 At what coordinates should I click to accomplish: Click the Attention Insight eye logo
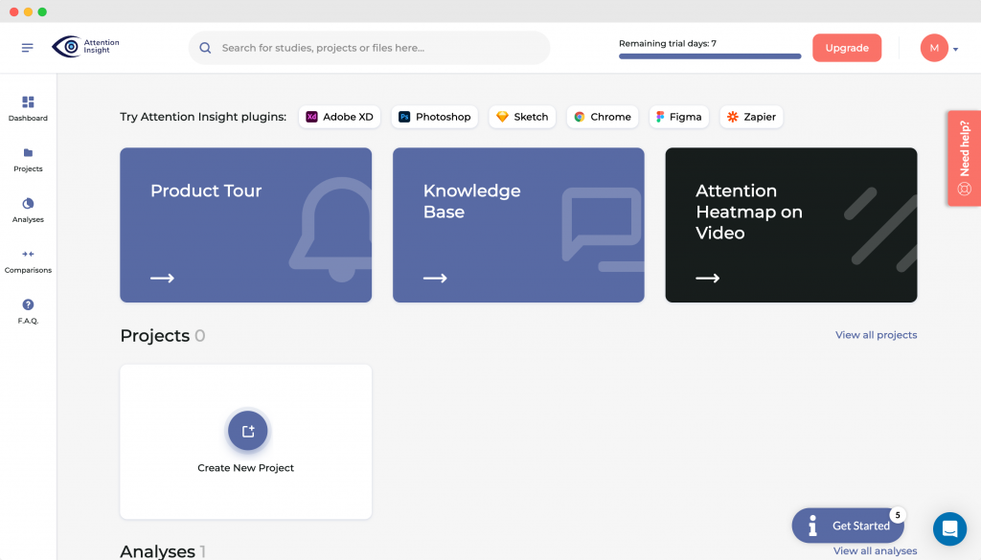coord(85,46)
